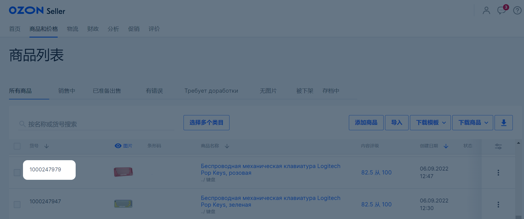Switch to the 有错误 tab

point(154,91)
